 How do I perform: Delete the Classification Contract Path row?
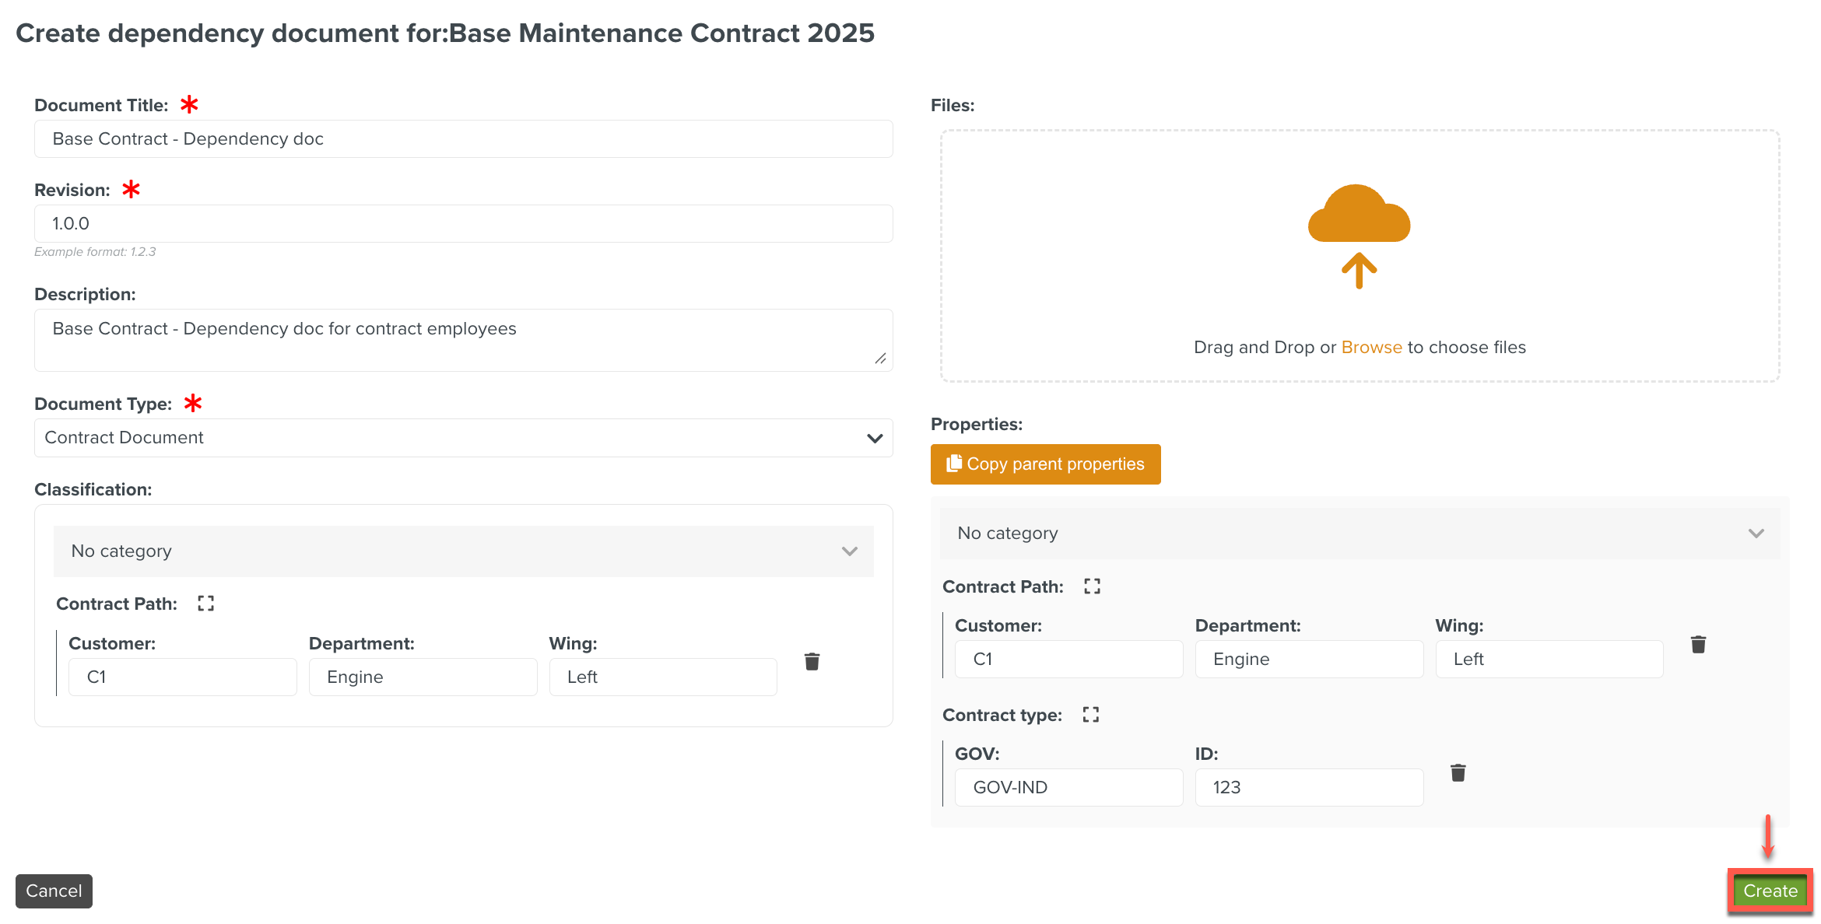click(x=812, y=661)
